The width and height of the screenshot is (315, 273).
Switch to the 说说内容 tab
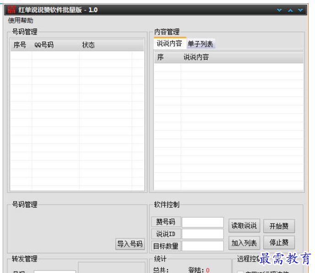(x=169, y=44)
